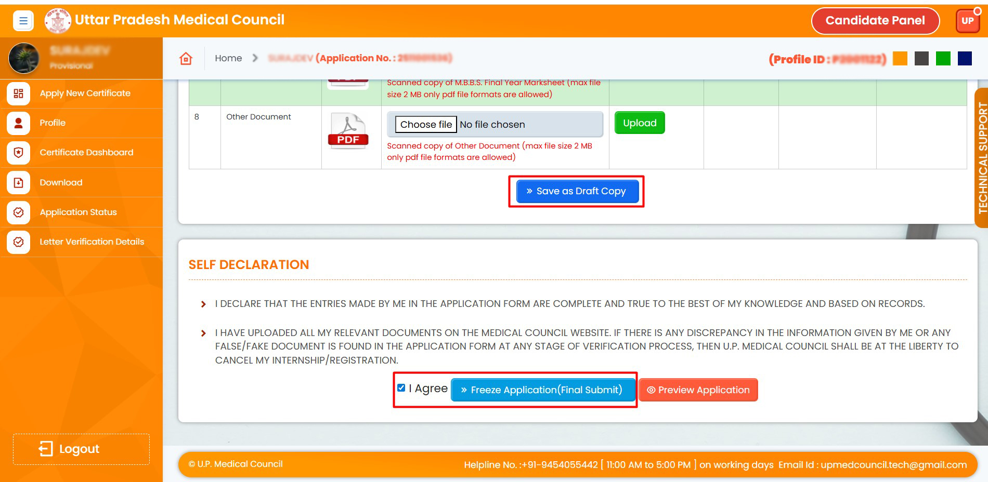The height and width of the screenshot is (482, 988).
Task: Click Freeze Application (Final Submit) button
Action: pos(542,390)
